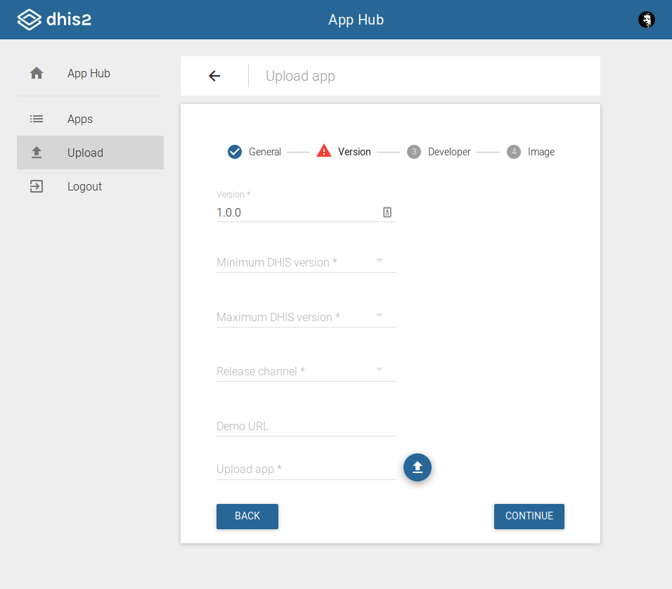672x589 pixels.
Task: Select the Upload sidebar item
Action: click(90, 153)
